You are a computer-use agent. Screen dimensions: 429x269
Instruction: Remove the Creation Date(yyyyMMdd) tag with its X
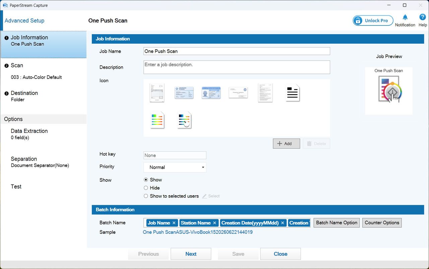click(x=283, y=223)
